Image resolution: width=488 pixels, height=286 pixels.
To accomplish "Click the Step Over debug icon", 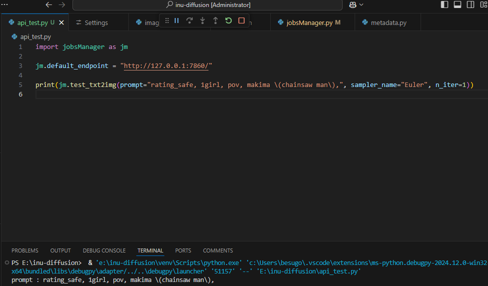I will (x=189, y=20).
